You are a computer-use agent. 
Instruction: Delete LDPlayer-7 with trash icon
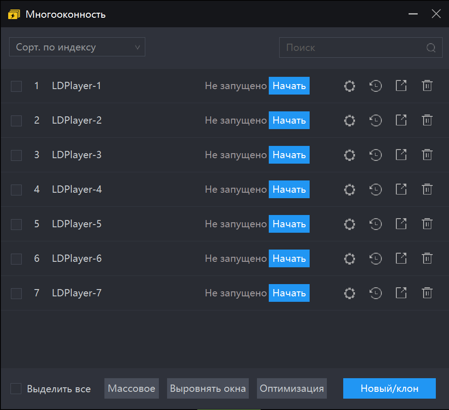[x=427, y=293]
